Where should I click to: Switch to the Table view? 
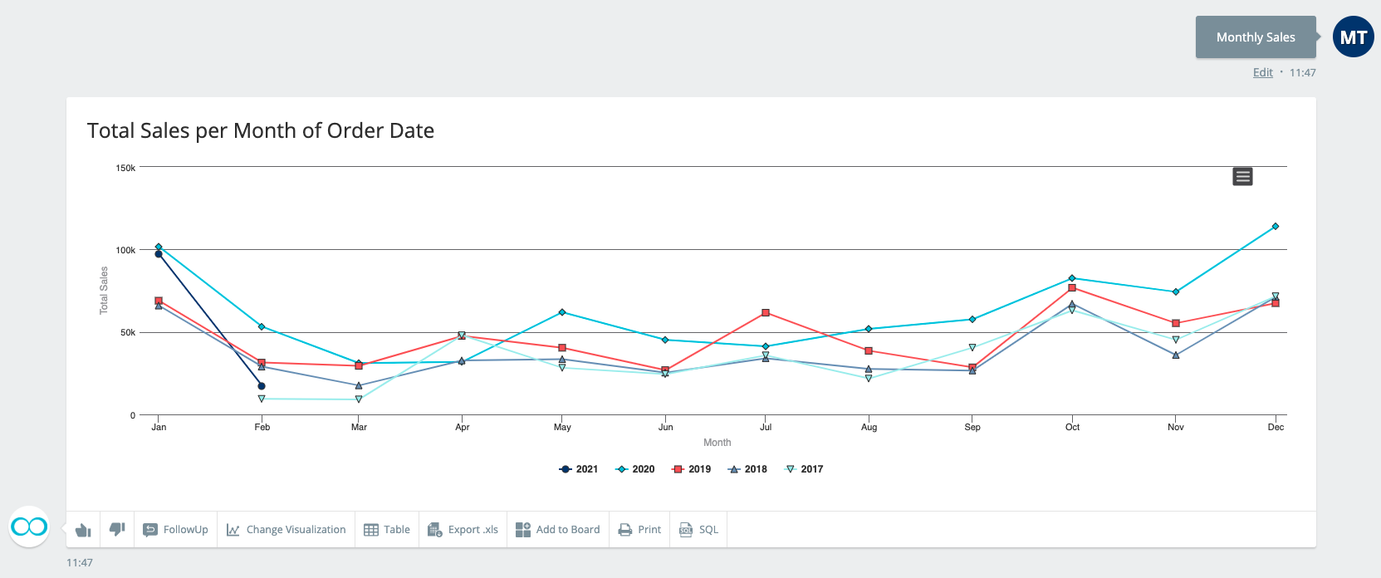click(x=387, y=530)
